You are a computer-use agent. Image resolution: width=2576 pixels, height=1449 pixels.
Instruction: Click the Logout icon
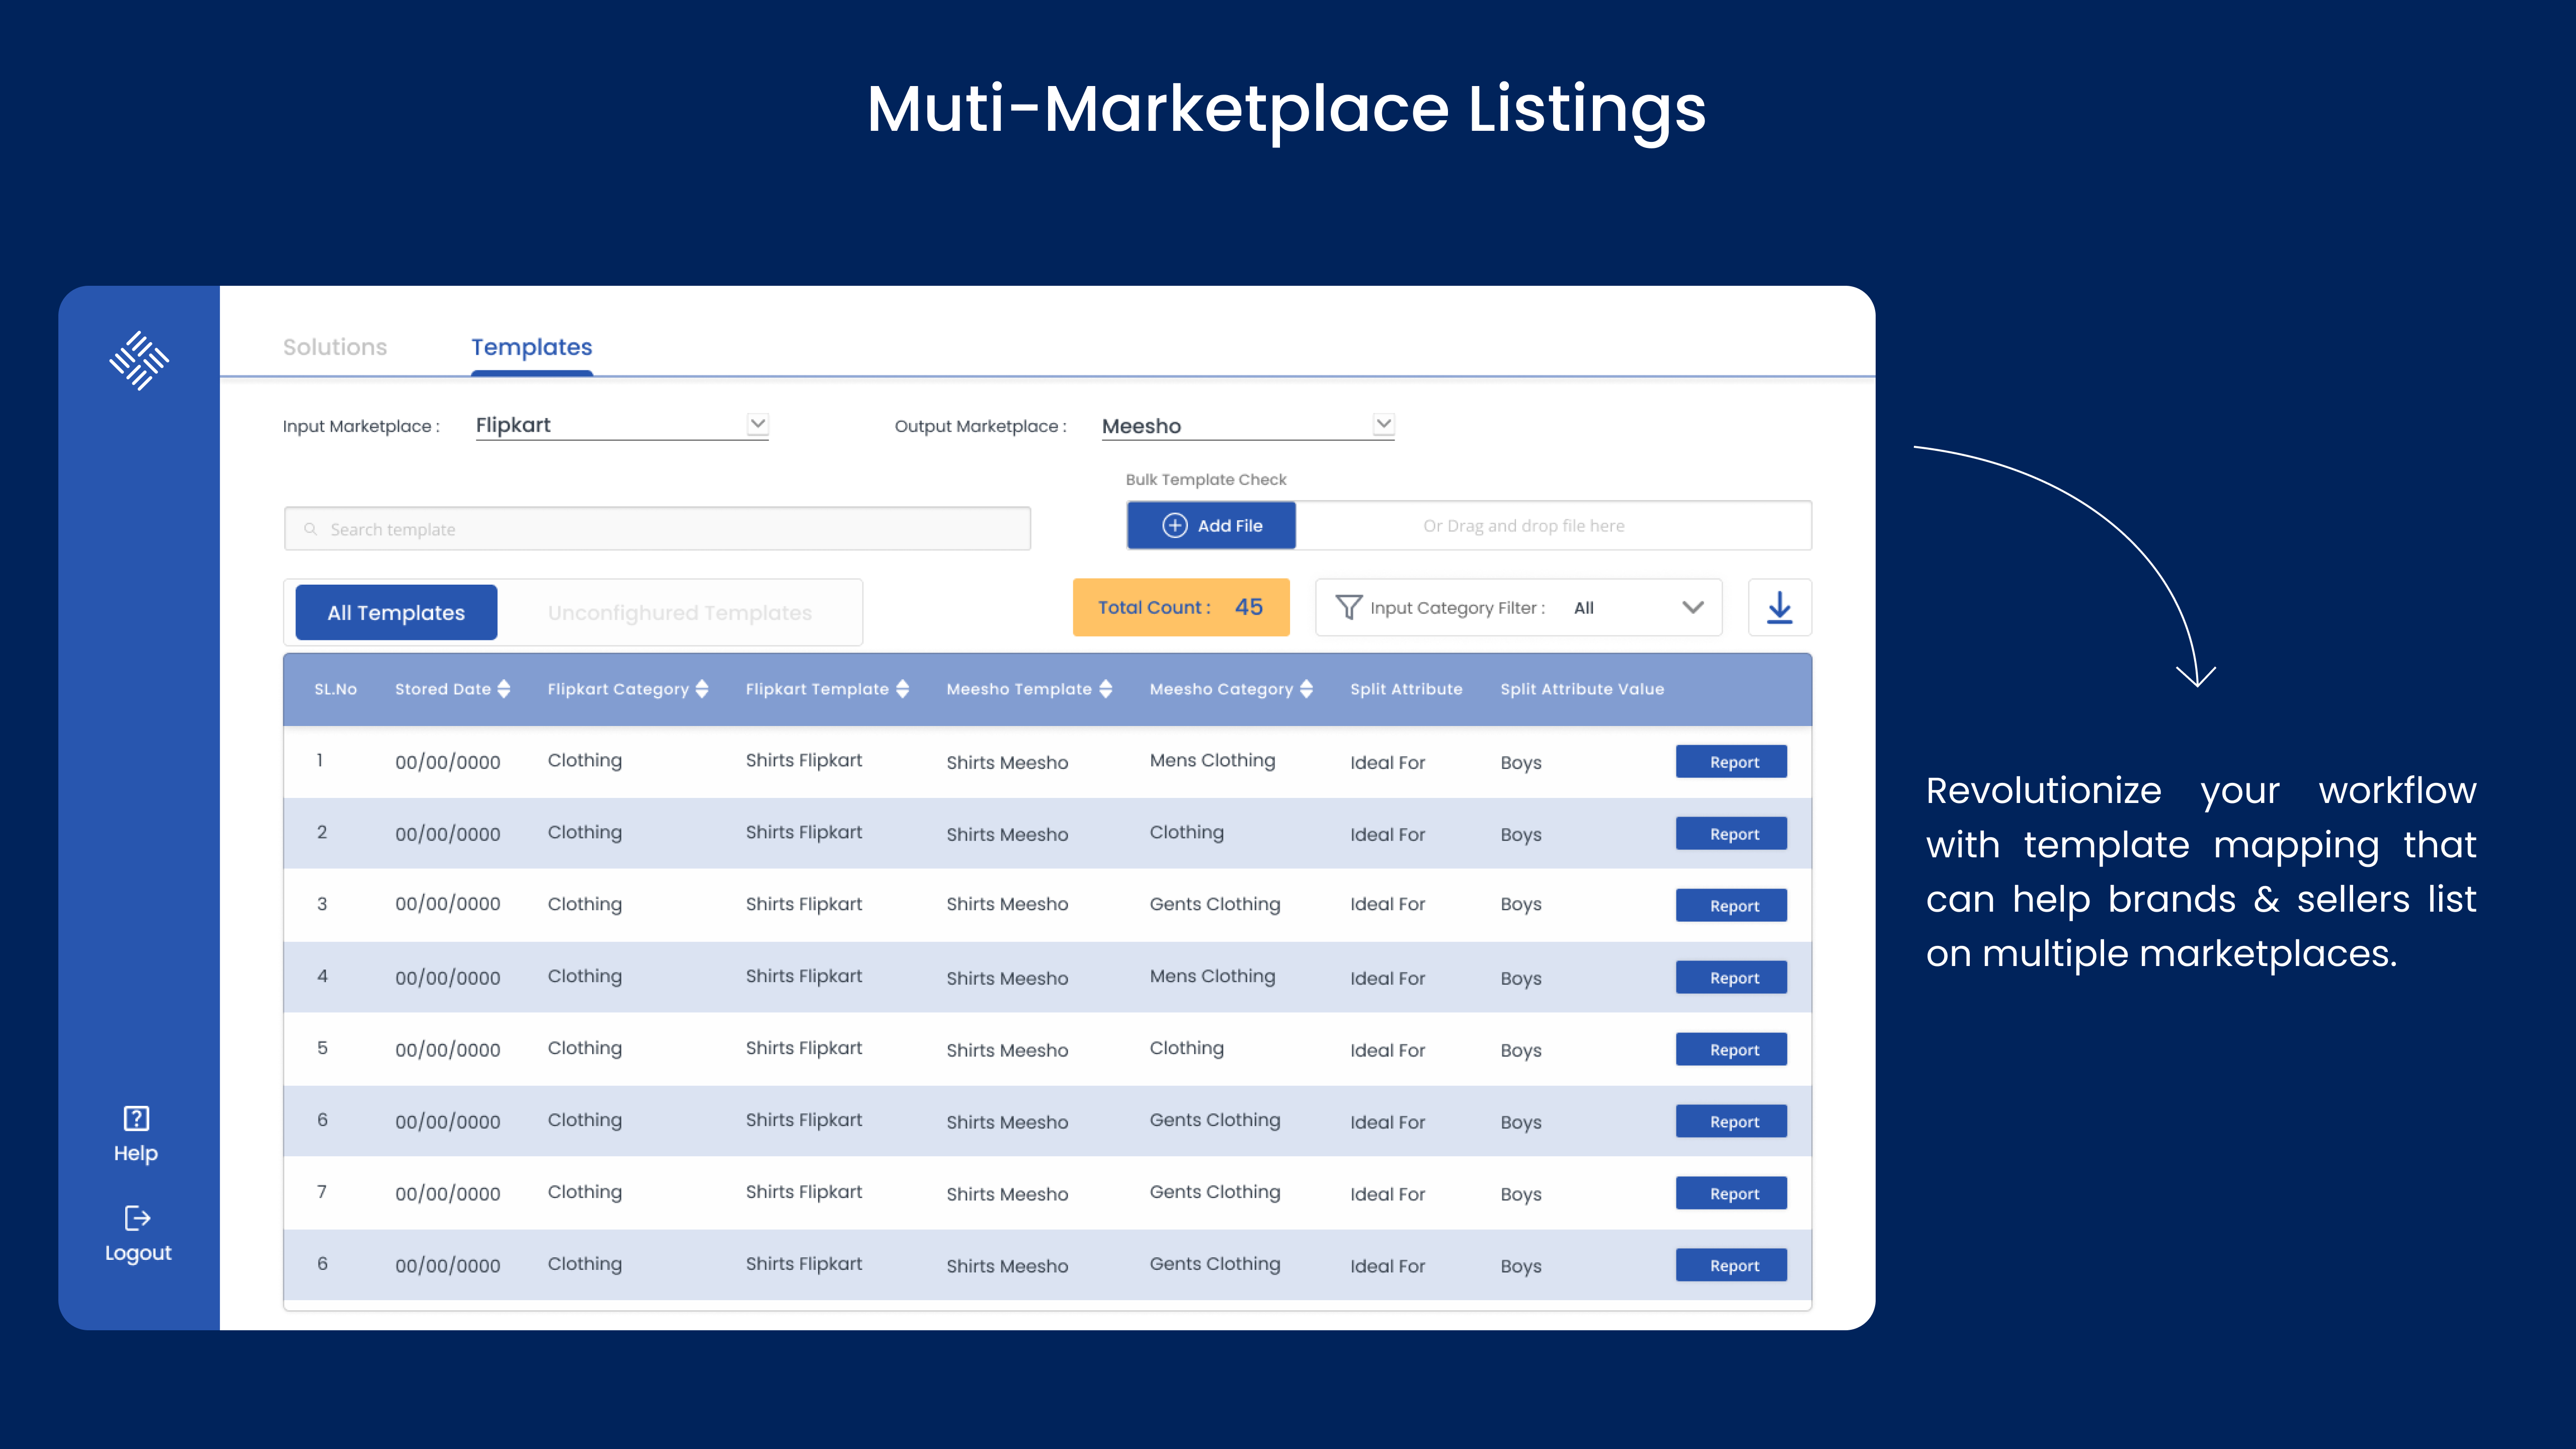137,1217
